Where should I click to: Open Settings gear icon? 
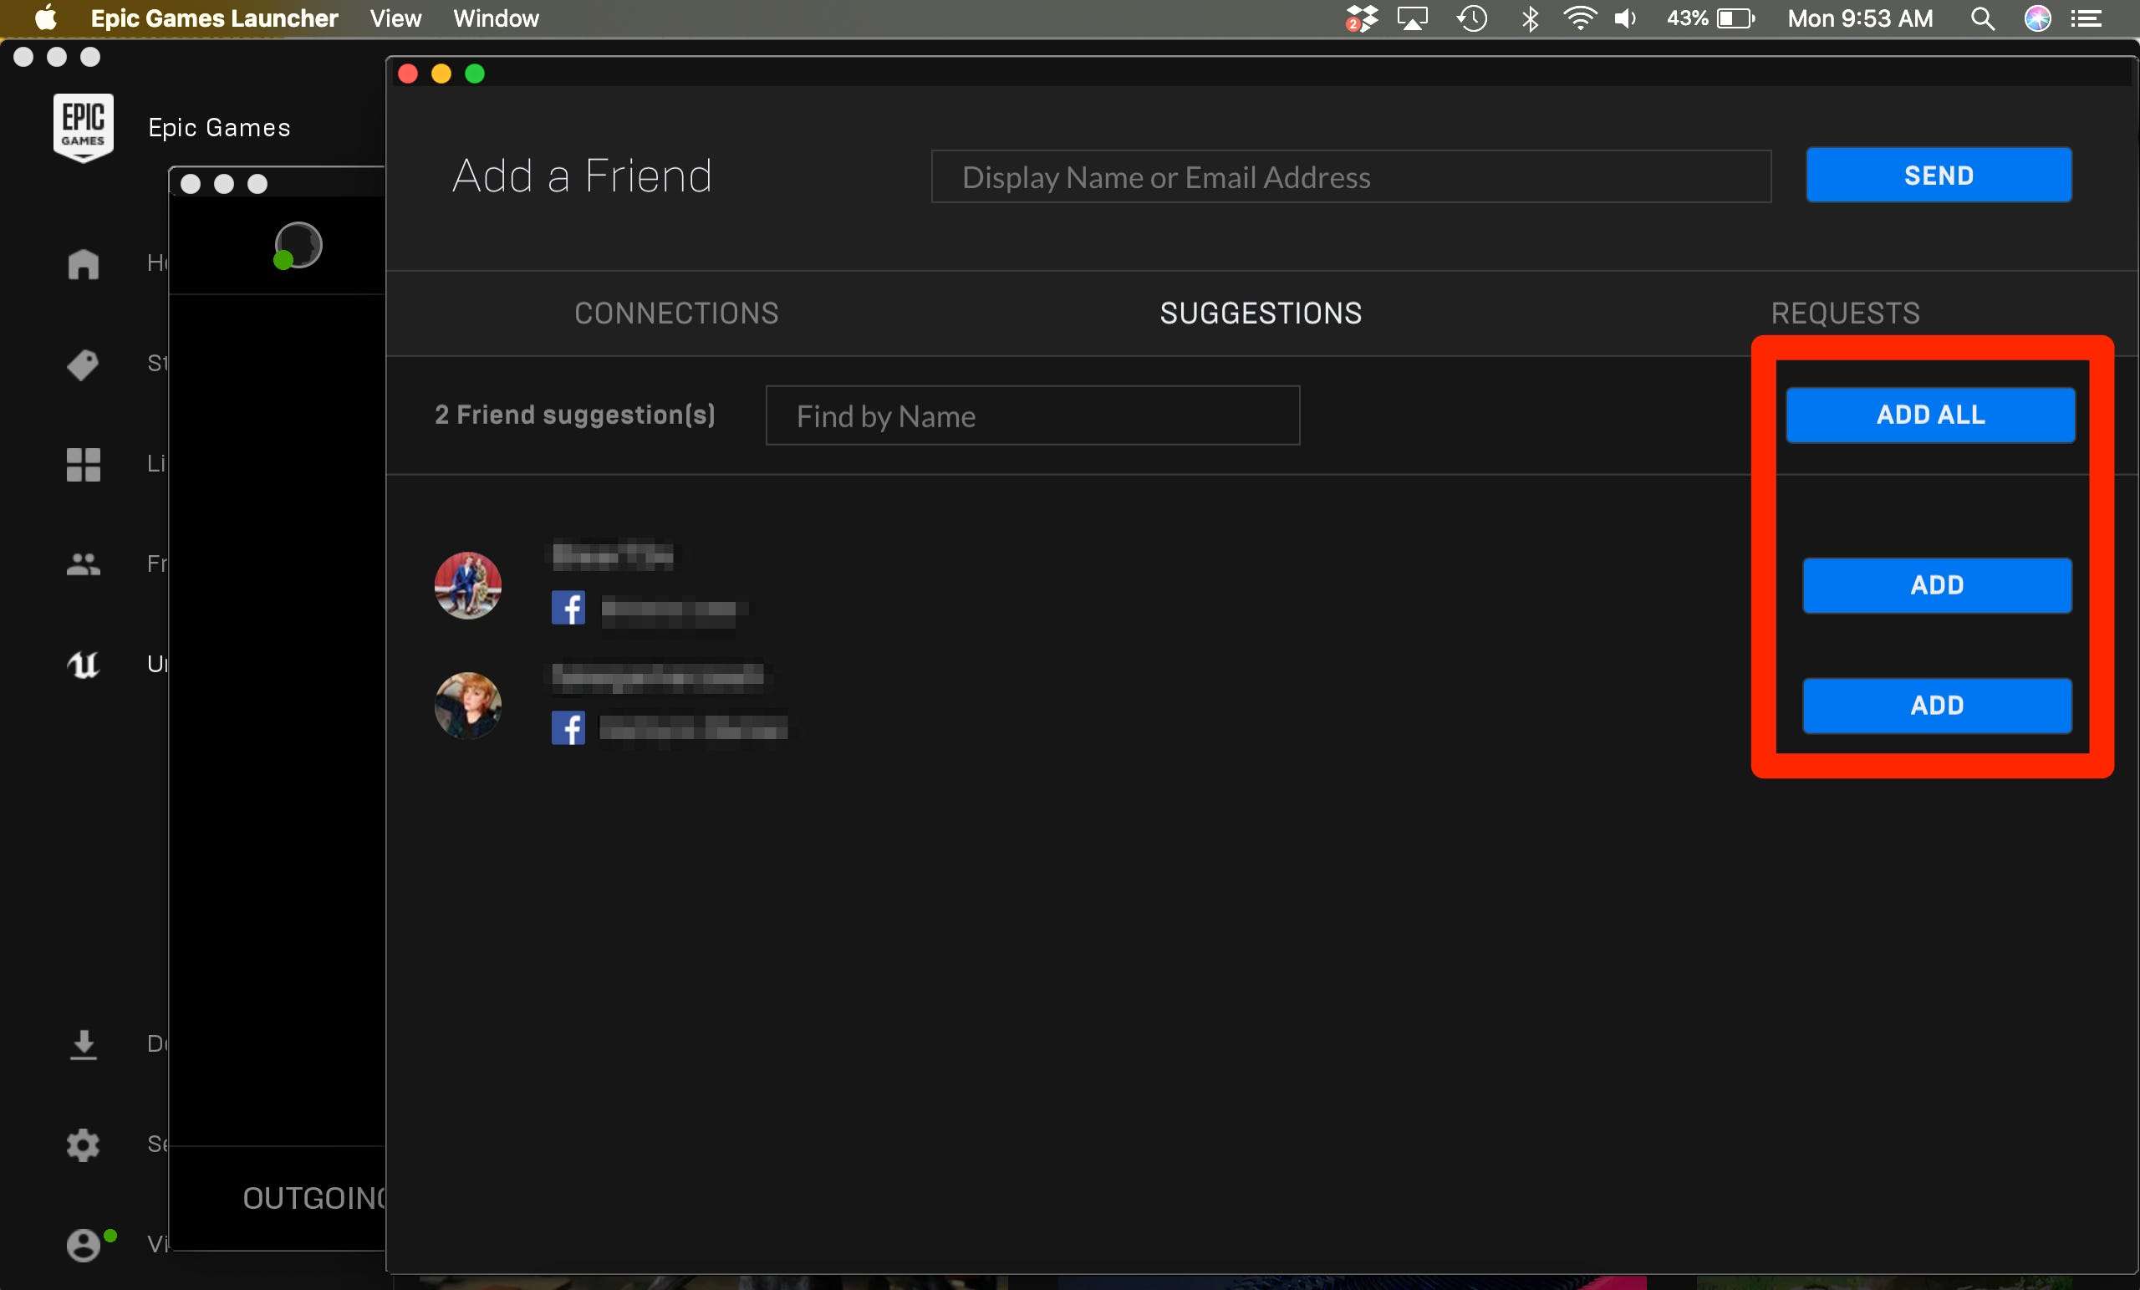pyautogui.click(x=83, y=1145)
